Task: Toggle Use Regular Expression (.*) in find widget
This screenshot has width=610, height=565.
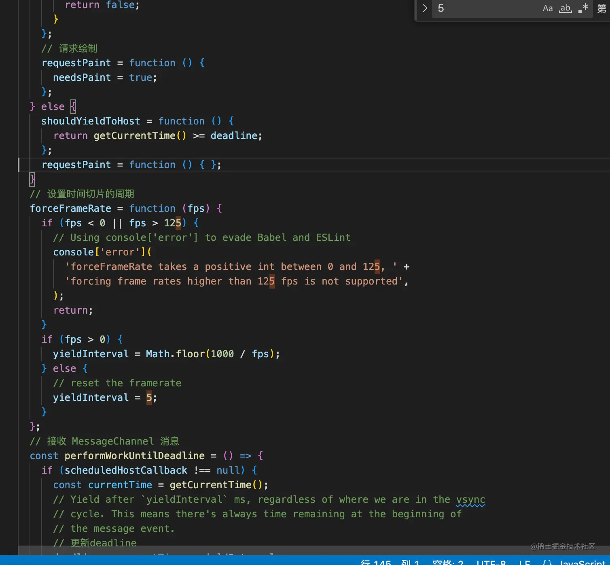Action: tap(583, 8)
